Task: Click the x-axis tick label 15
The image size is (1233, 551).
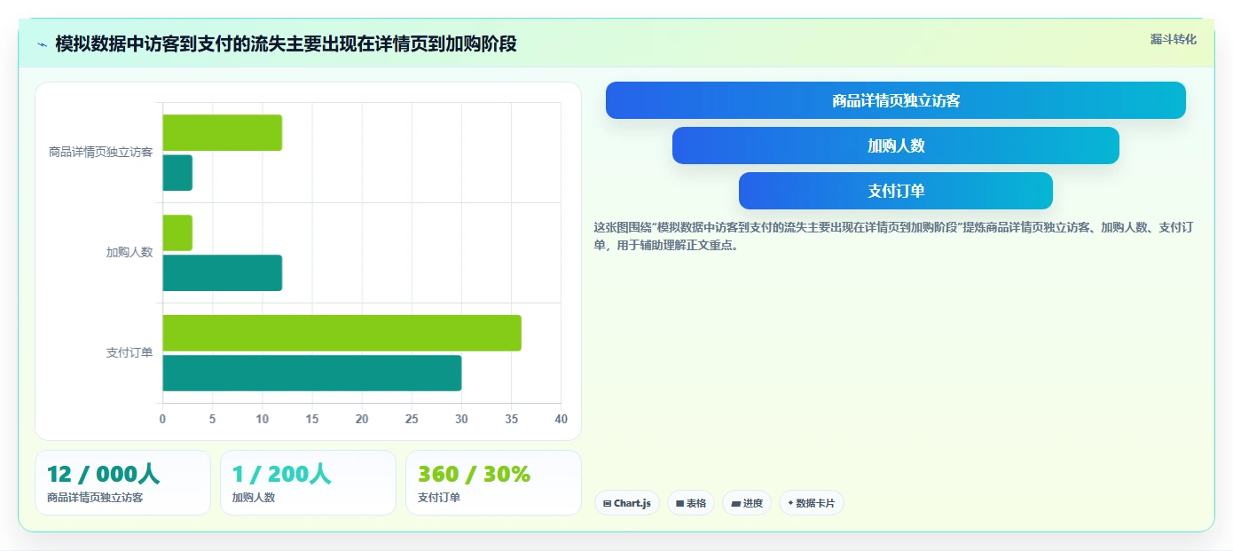Action: click(312, 419)
